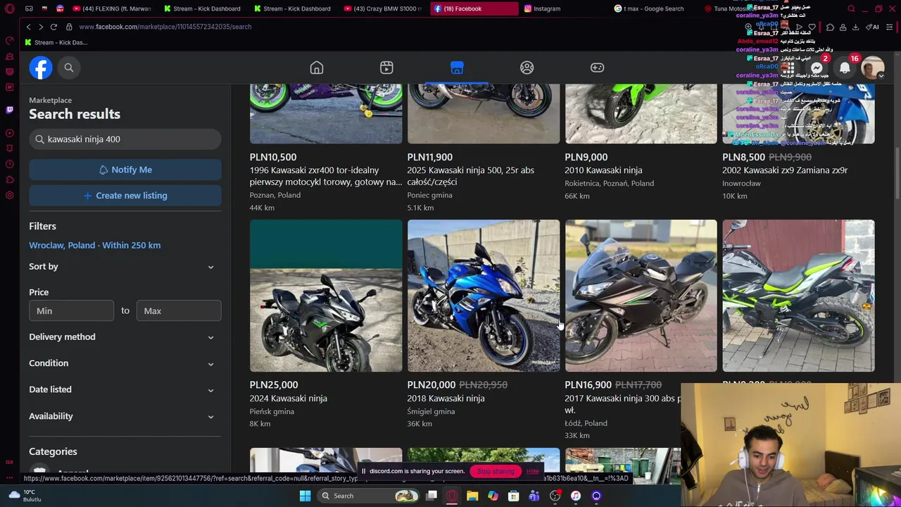Open browser downloads icon
This screenshot has width=901, height=507.
pyautogui.click(x=855, y=27)
